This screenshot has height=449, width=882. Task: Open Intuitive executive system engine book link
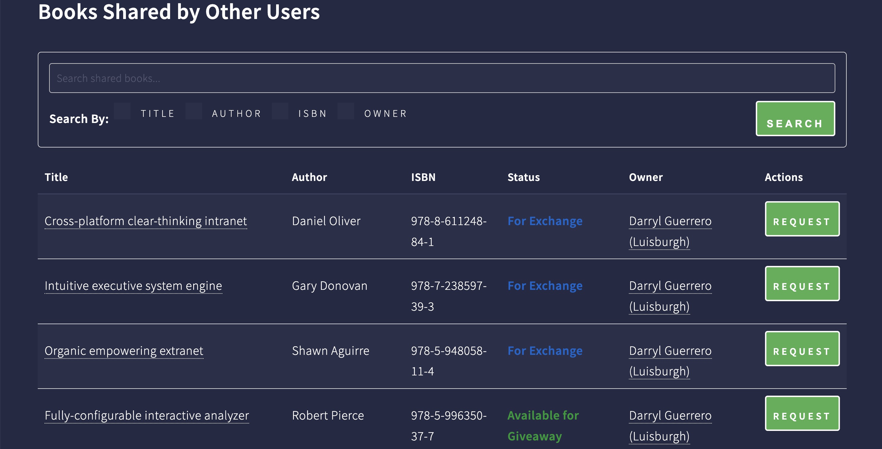(x=133, y=286)
